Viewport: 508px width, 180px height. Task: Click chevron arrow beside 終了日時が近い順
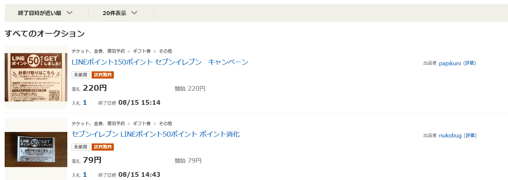point(69,13)
